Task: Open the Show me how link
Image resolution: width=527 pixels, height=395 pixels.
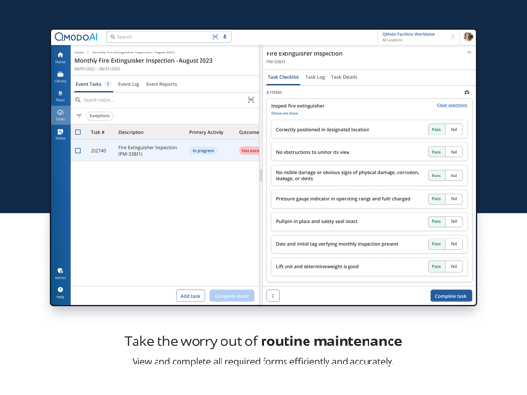Action: coord(285,114)
